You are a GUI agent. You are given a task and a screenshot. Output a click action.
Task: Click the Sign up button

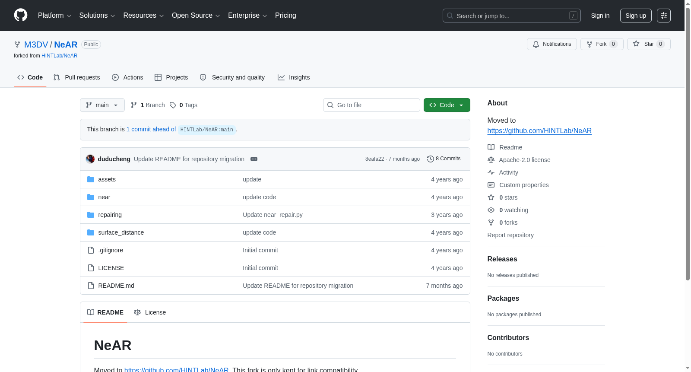click(636, 16)
